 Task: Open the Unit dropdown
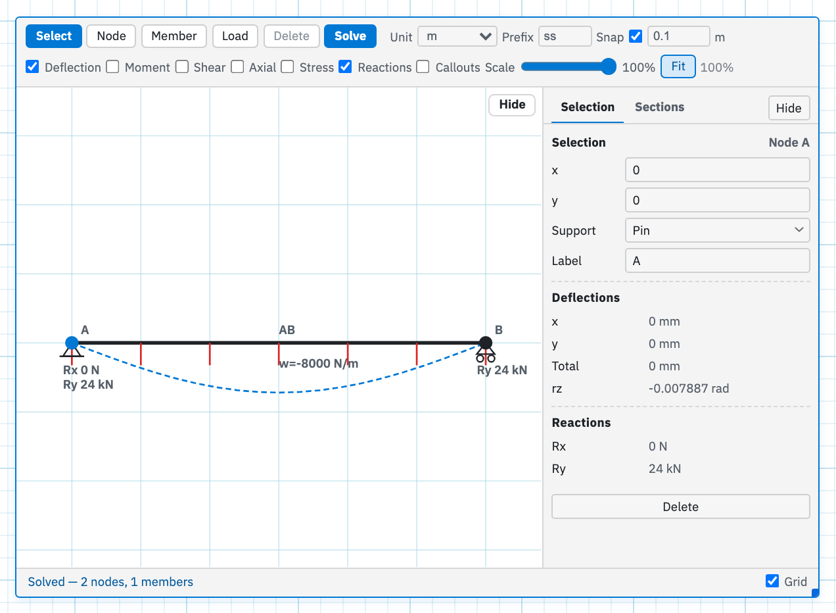(x=457, y=36)
